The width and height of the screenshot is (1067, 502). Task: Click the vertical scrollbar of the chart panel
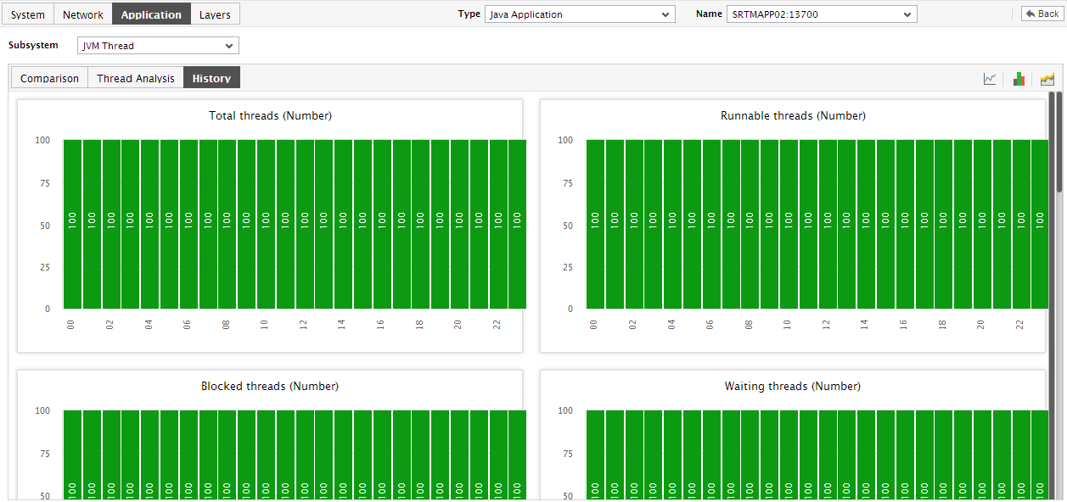tap(1059, 142)
